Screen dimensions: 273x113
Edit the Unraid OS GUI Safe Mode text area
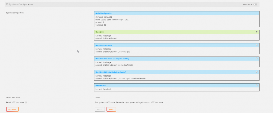(x=177, y=77)
